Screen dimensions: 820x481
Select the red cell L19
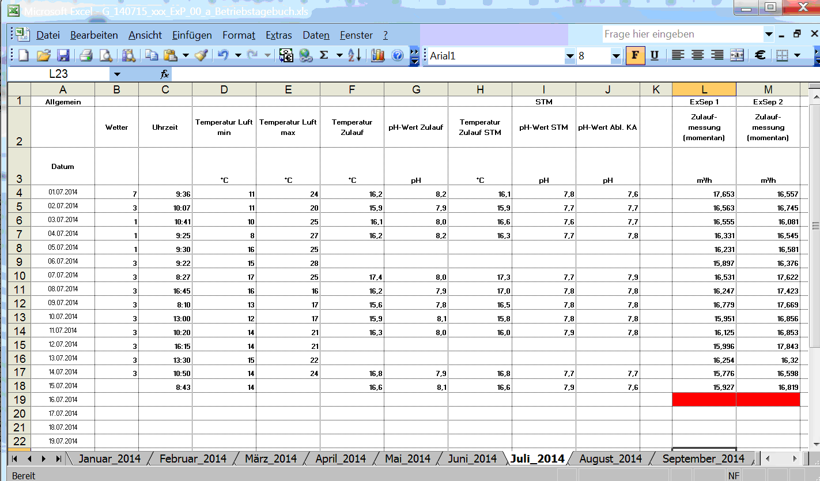[x=704, y=399]
